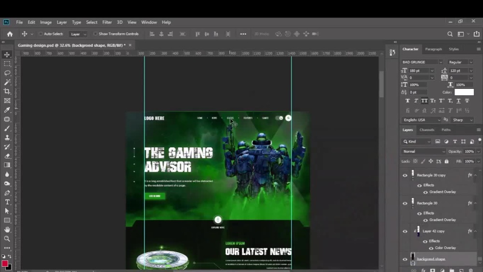Select the Eraser tool
483x272 pixels.
point(7,156)
